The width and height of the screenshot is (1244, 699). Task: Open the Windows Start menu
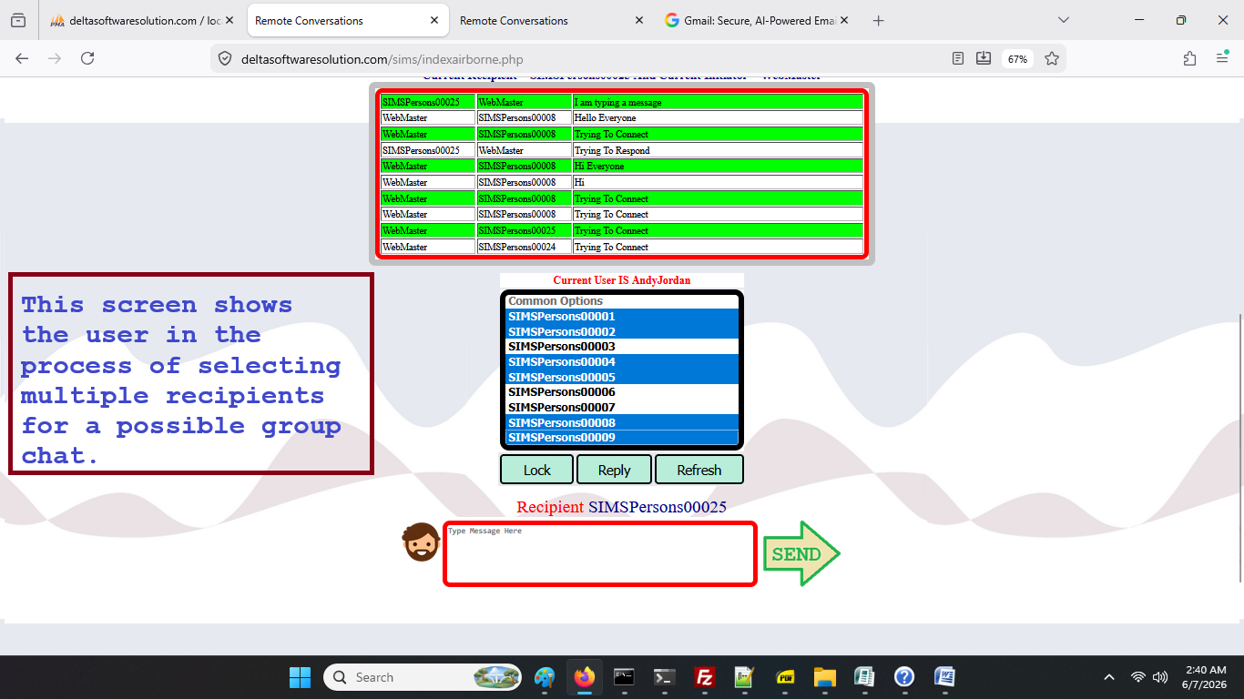pyautogui.click(x=300, y=677)
